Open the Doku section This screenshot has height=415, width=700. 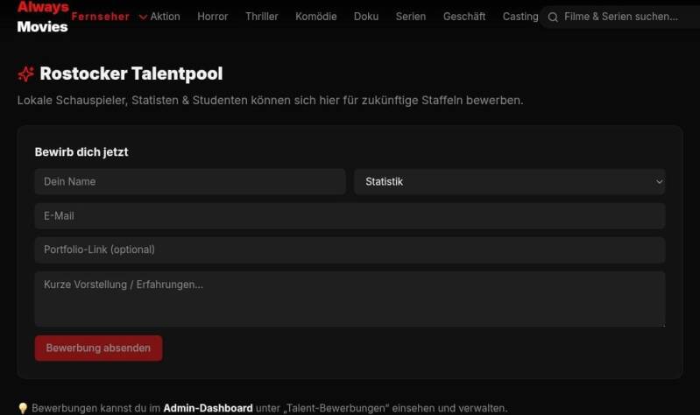(x=366, y=17)
